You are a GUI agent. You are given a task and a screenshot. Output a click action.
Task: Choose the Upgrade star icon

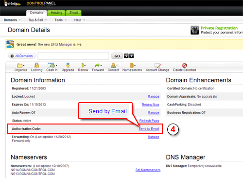tap(68, 65)
